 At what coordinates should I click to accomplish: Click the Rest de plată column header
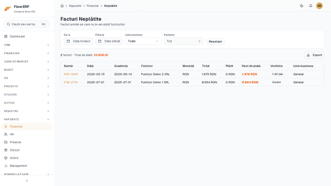click(251, 66)
